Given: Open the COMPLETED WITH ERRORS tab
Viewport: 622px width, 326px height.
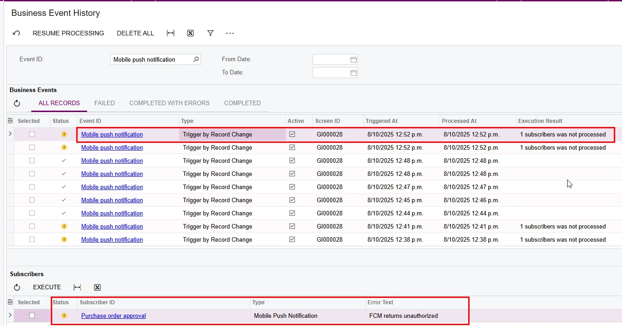Looking at the screenshot, I should 169,103.
